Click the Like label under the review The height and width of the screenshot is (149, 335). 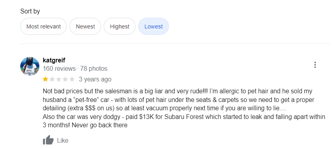click(x=63, y=140)
